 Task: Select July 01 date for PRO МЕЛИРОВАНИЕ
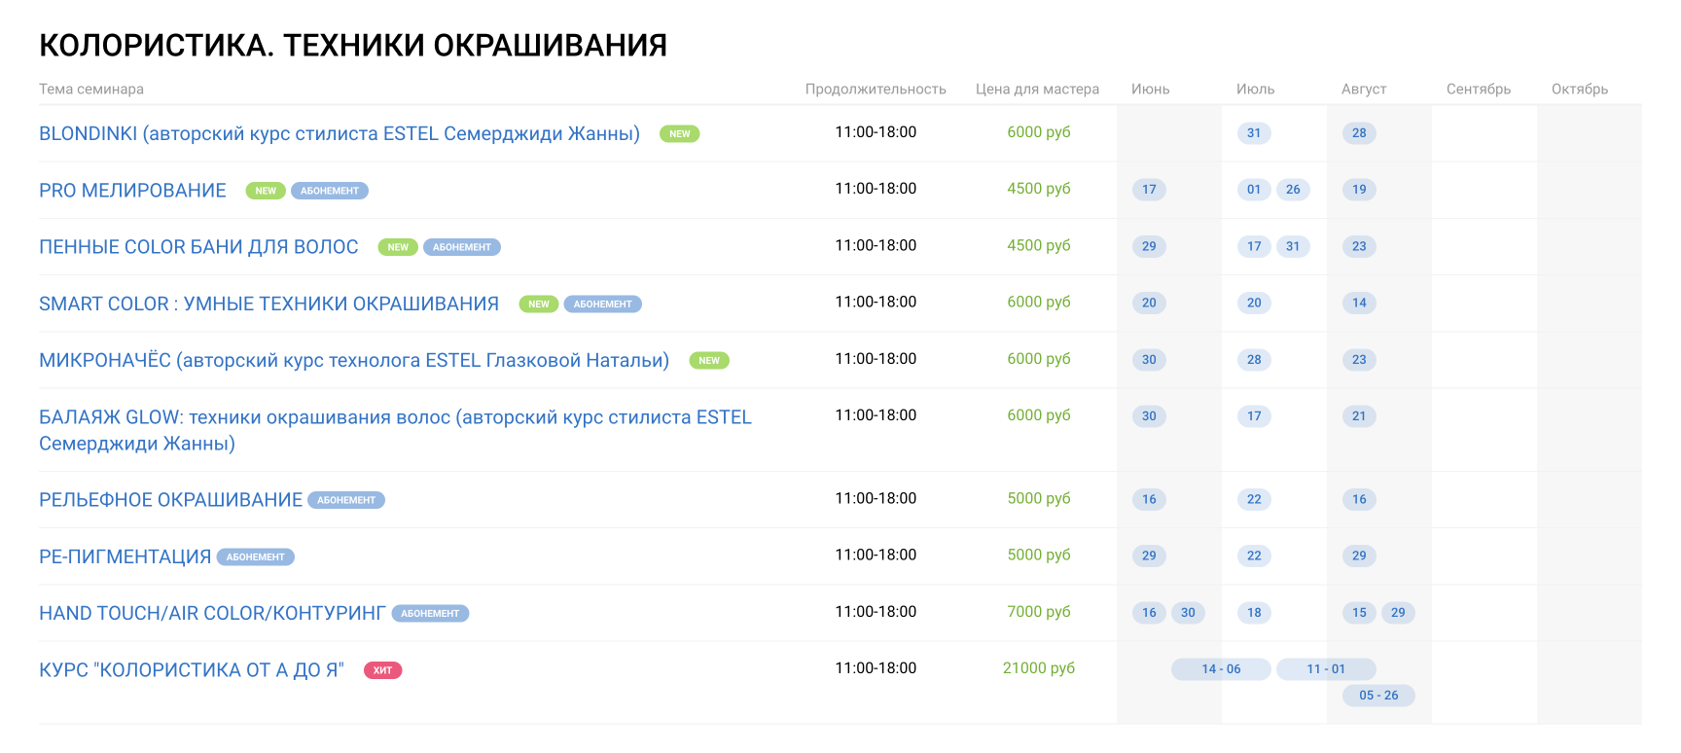point(1254,190)
